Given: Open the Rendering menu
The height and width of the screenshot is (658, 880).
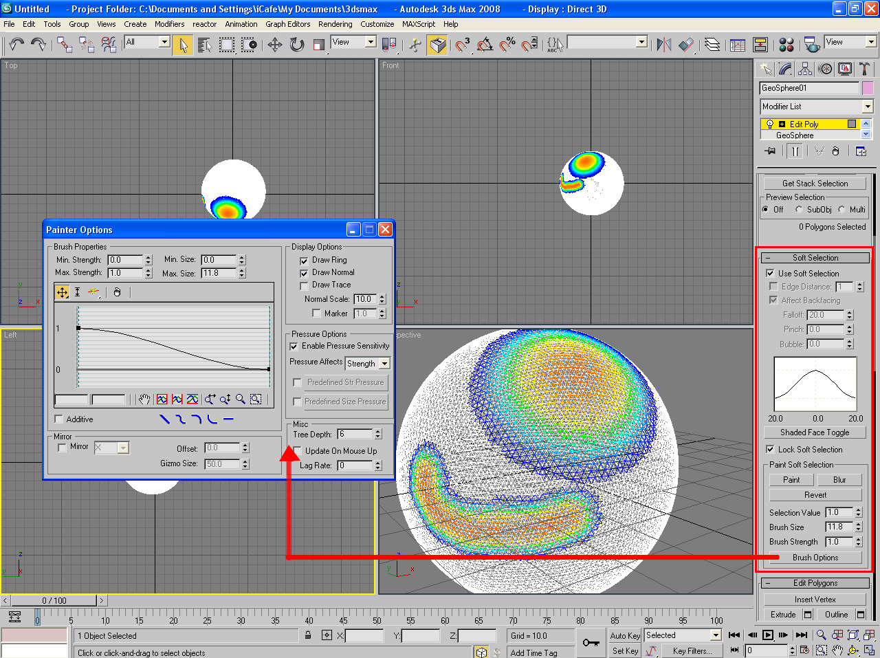Looking at the screenshot, I should click(x=335, y=24).
